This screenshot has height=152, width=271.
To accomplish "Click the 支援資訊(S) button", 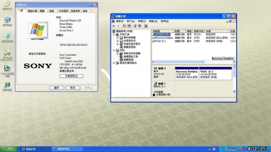I will click(x=72, y=76).
